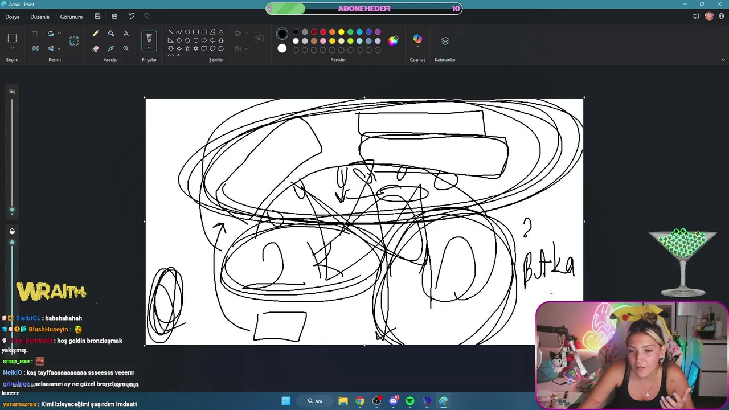Expand the Flip options arrow
Viewport: 729px width, 410px height.
(x=59, y=48)
